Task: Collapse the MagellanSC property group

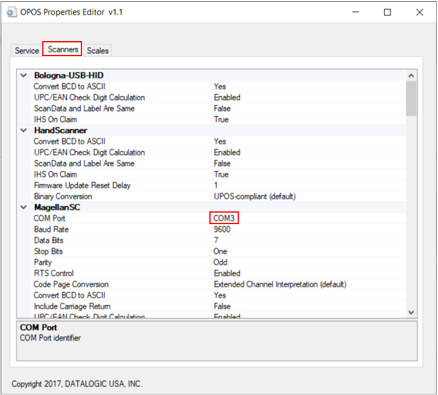Action: click(24, 207)
